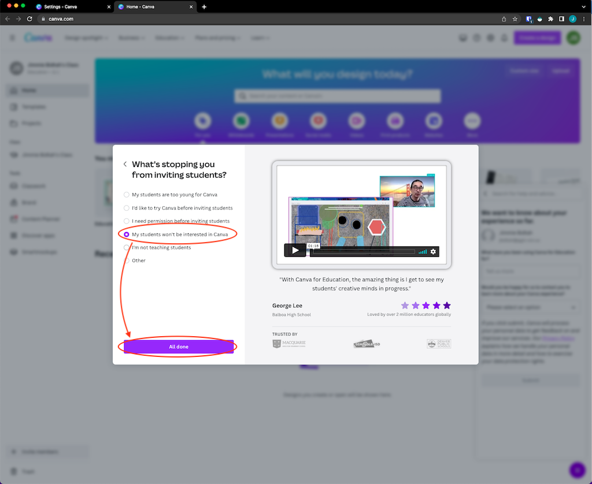The height and width of the screenshot is (484, 592).
Task: Close the "Settings - Canva" tab
Action: 109,7
